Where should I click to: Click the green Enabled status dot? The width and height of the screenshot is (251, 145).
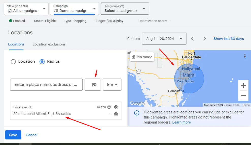[11, 21]
